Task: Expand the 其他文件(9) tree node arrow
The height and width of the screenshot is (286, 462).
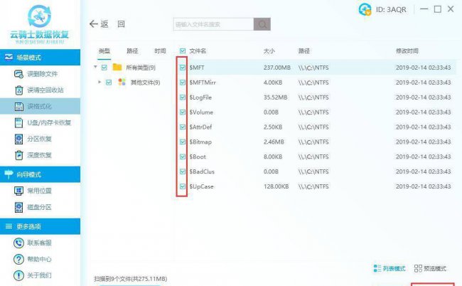Action: coord(100,82)
